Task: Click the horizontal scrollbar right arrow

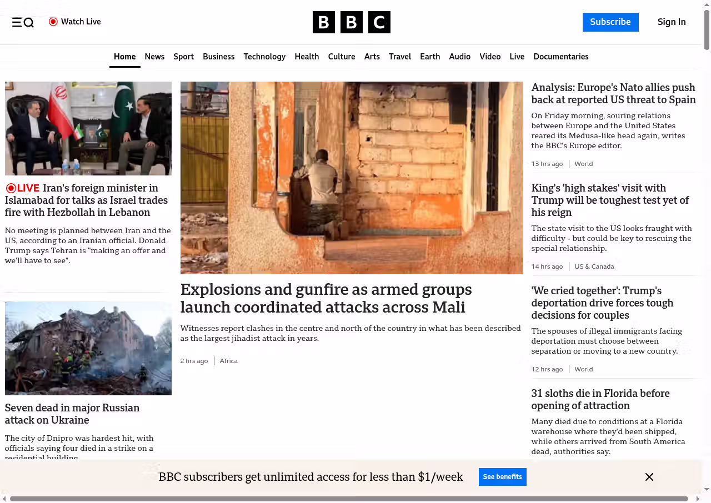Action: (698, 499)
